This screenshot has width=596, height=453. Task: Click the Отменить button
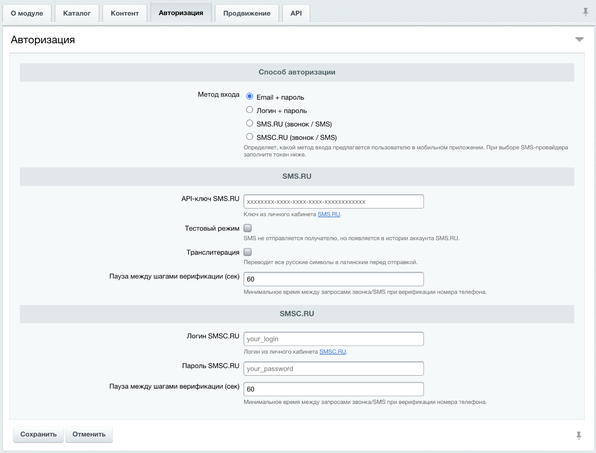[89, 434]
